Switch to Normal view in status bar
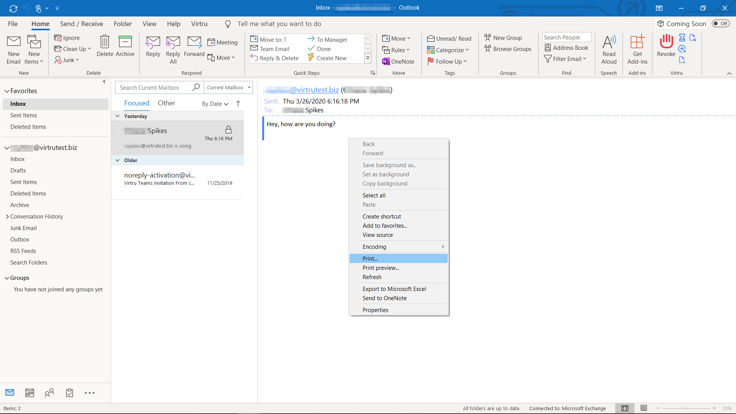The image size is (736, 414). pos(625,408)
